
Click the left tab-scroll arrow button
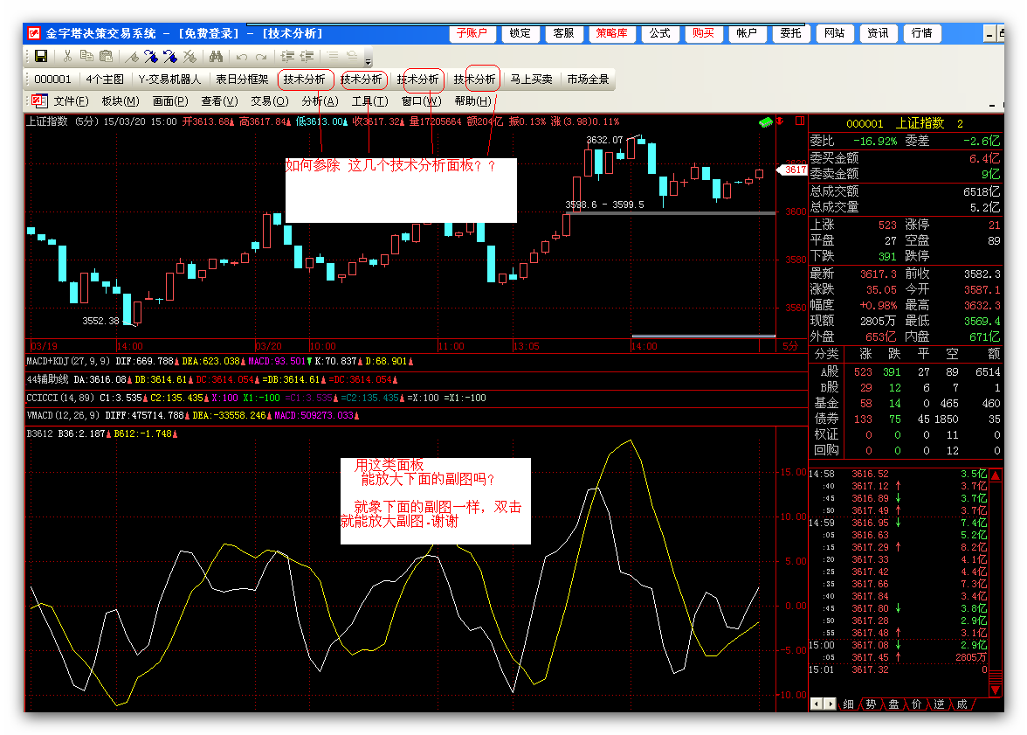point(817,704)
